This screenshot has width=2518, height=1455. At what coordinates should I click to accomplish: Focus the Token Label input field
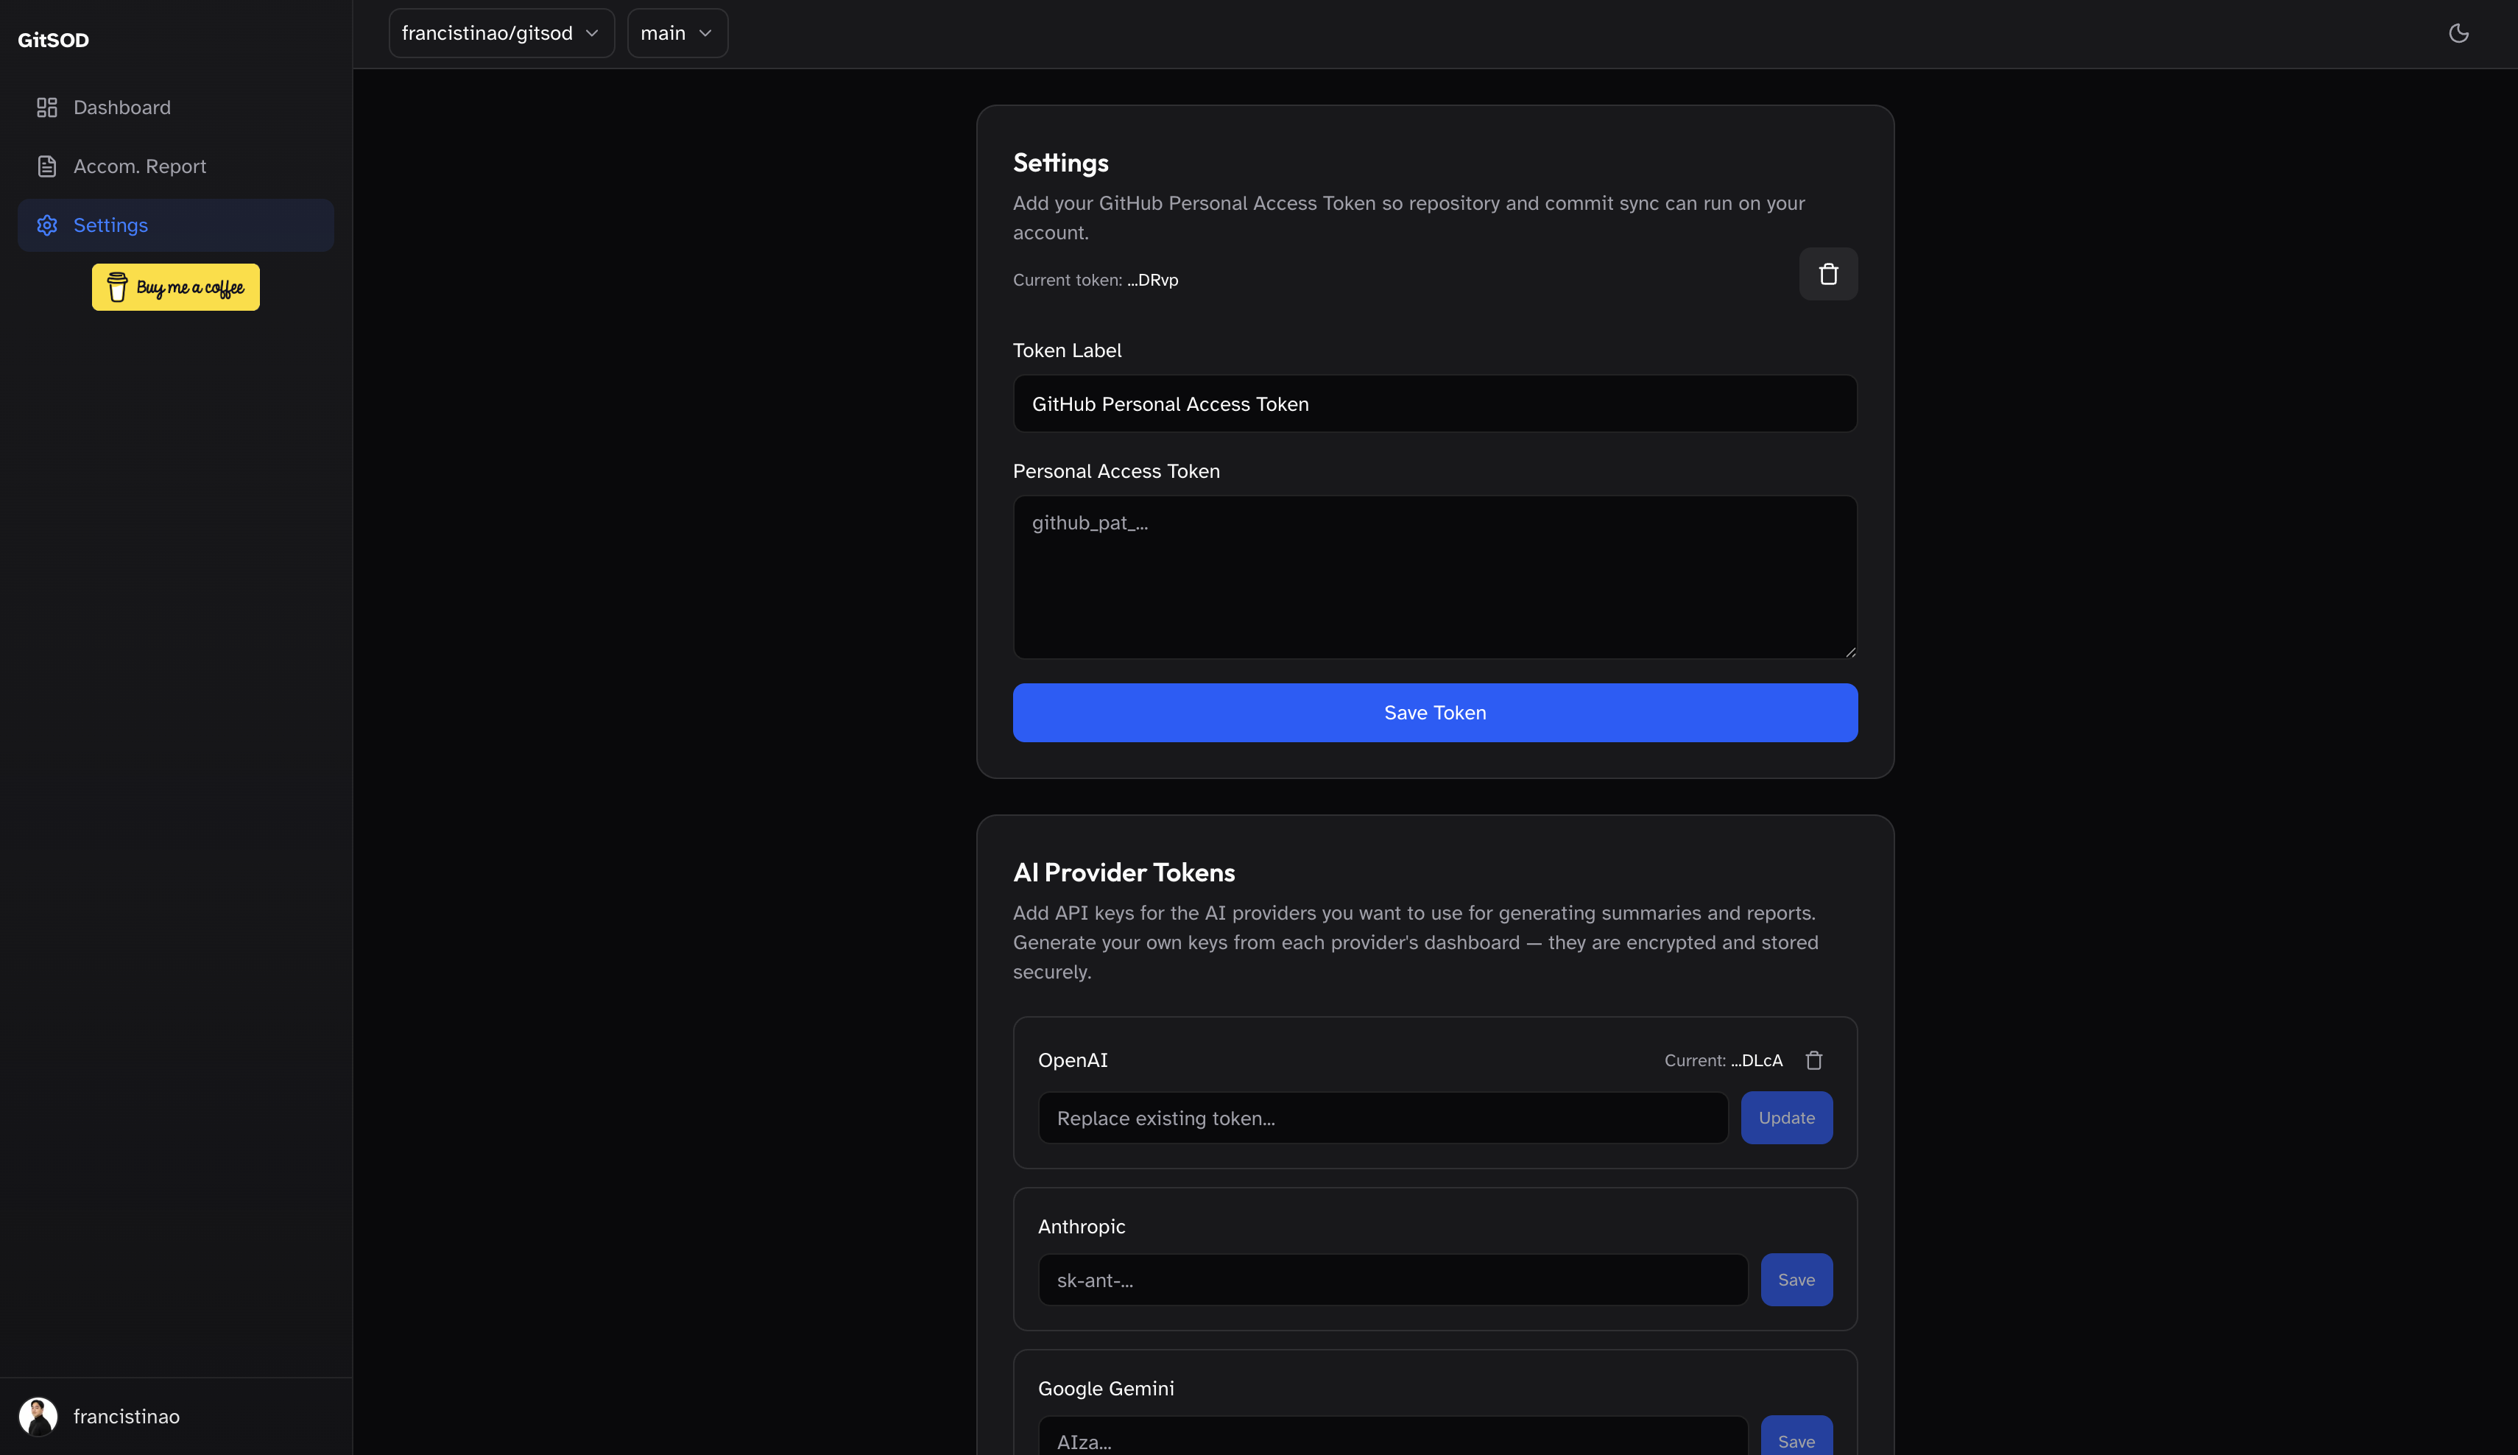coord(1434,404)
